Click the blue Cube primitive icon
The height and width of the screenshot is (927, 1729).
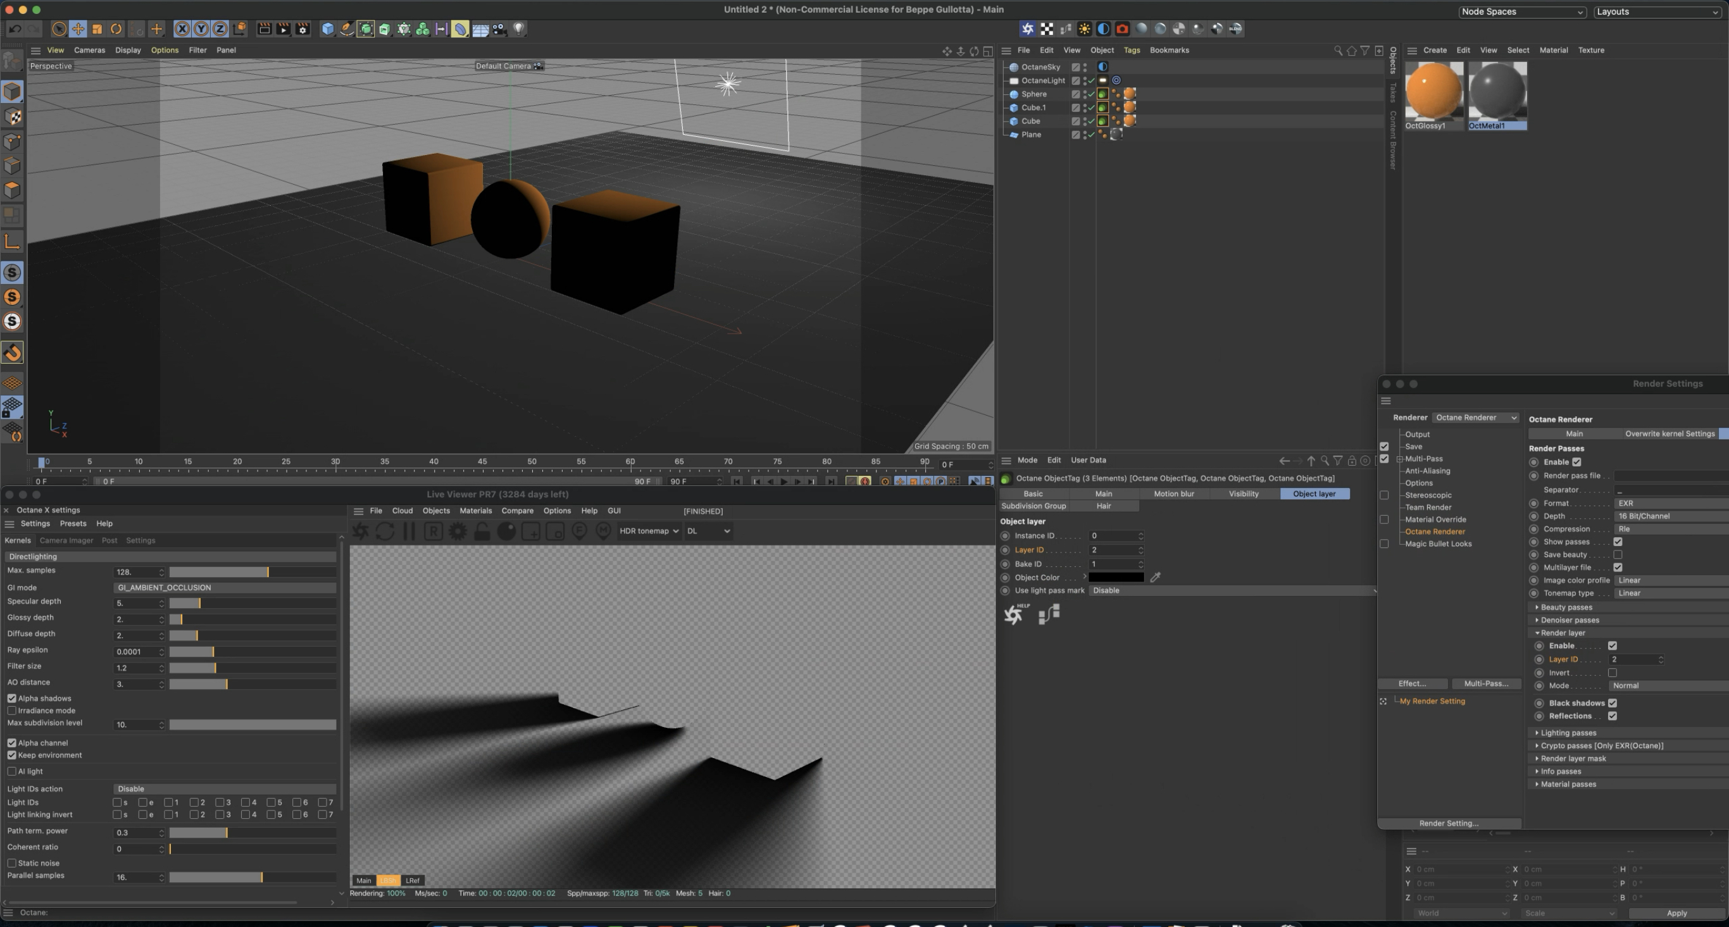(328, 29)
